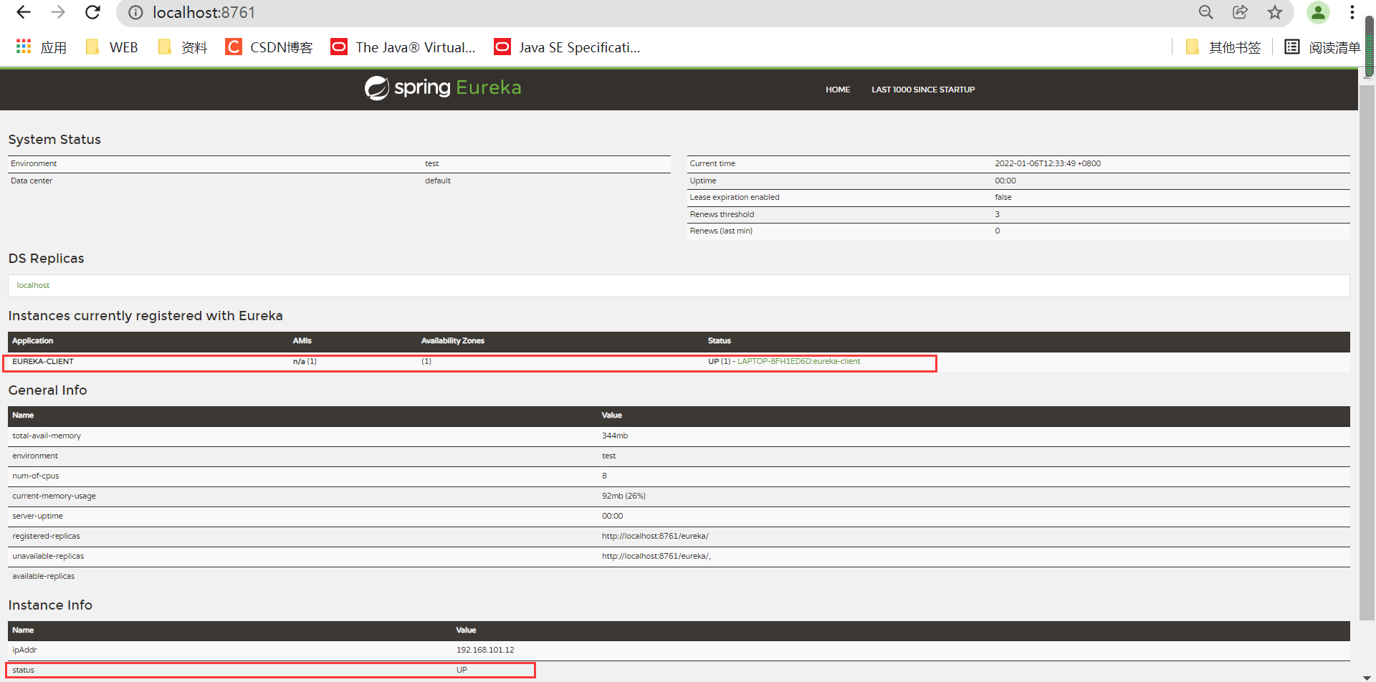Image resolution: width=1376 pixels, height=682 pixels.
Task: Click the UP value in Instance Info
Action: [462, 670]
